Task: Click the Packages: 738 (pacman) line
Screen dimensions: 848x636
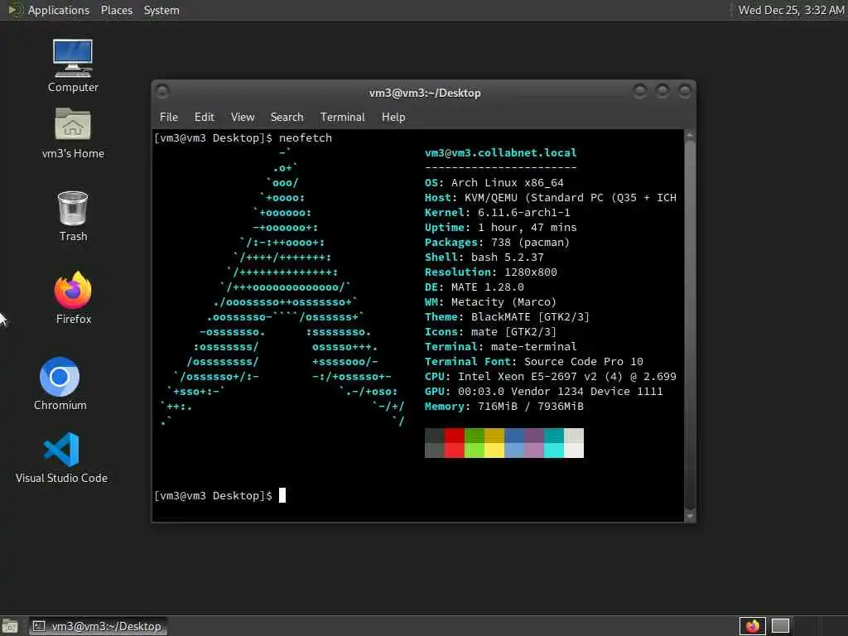Action: tap(498, 243)
